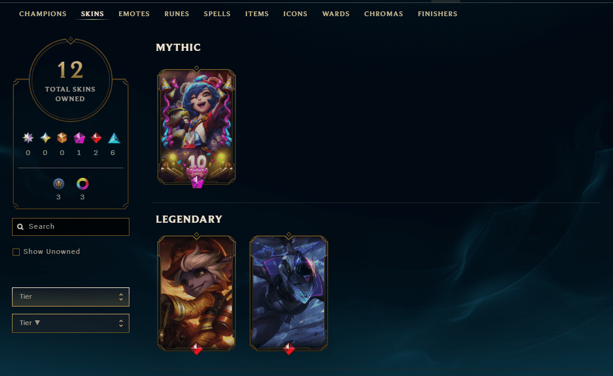Click the arrows on the upper Tier dropdown
Screen dimensions: 613x376
tap(121, 297)
